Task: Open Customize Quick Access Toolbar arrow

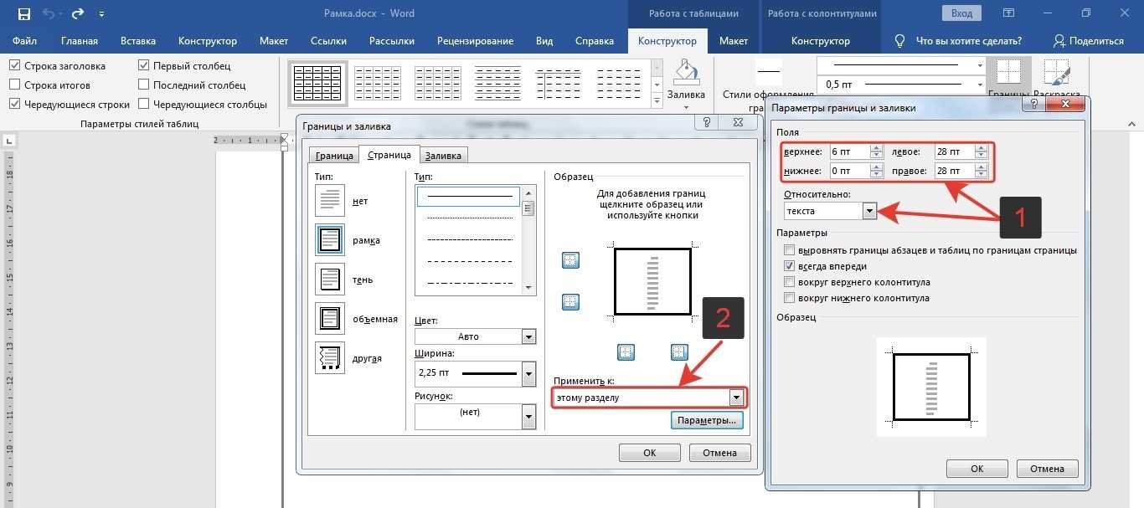Action: 101,13
